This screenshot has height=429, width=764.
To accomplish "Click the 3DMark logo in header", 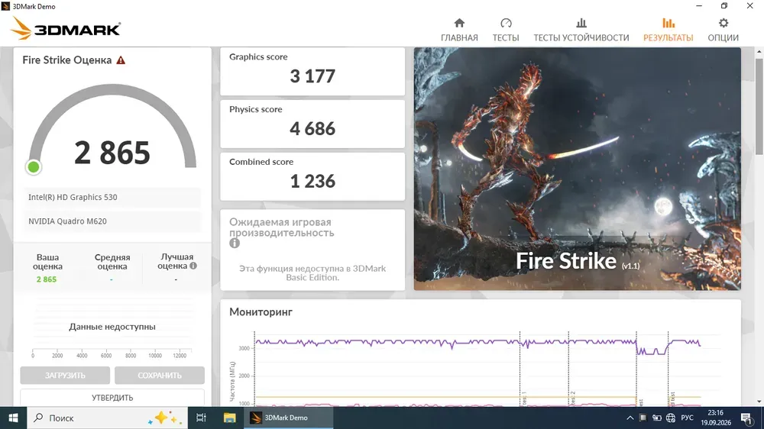I will tap(66, 30).
